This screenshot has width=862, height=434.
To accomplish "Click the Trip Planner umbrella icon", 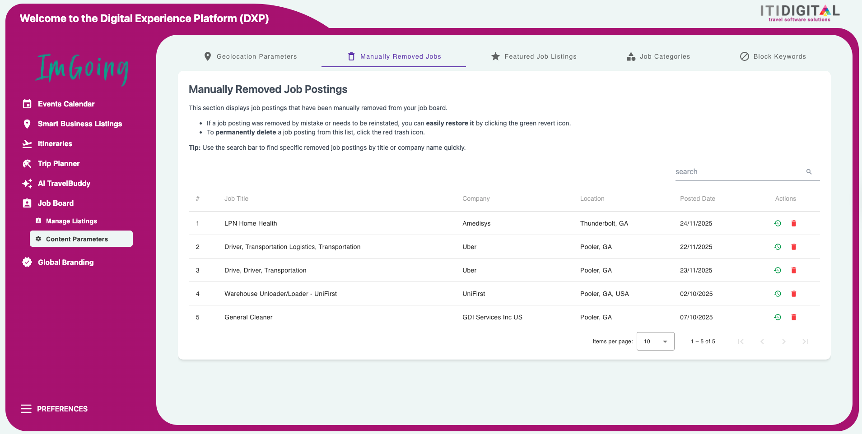I will (27, 163).
